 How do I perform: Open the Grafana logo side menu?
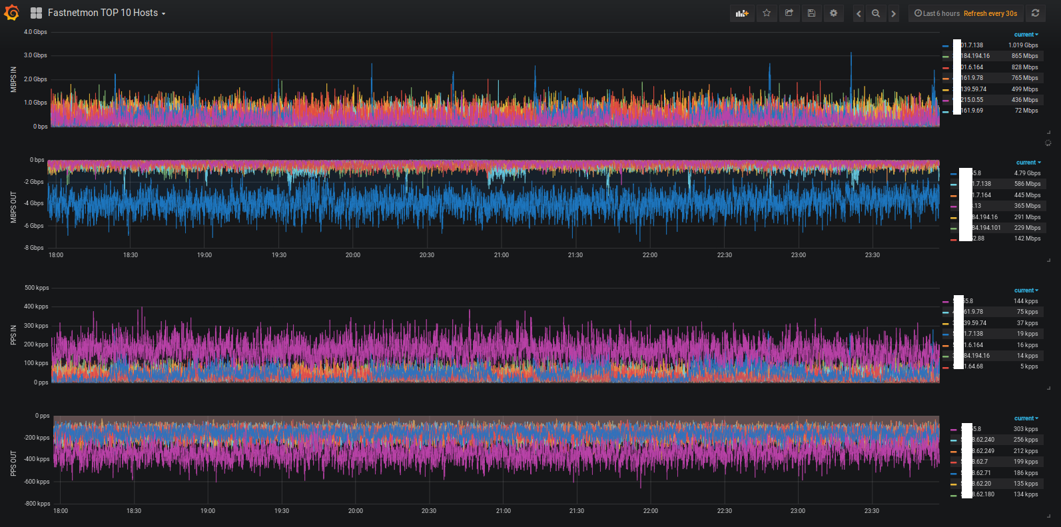point(11,13)
